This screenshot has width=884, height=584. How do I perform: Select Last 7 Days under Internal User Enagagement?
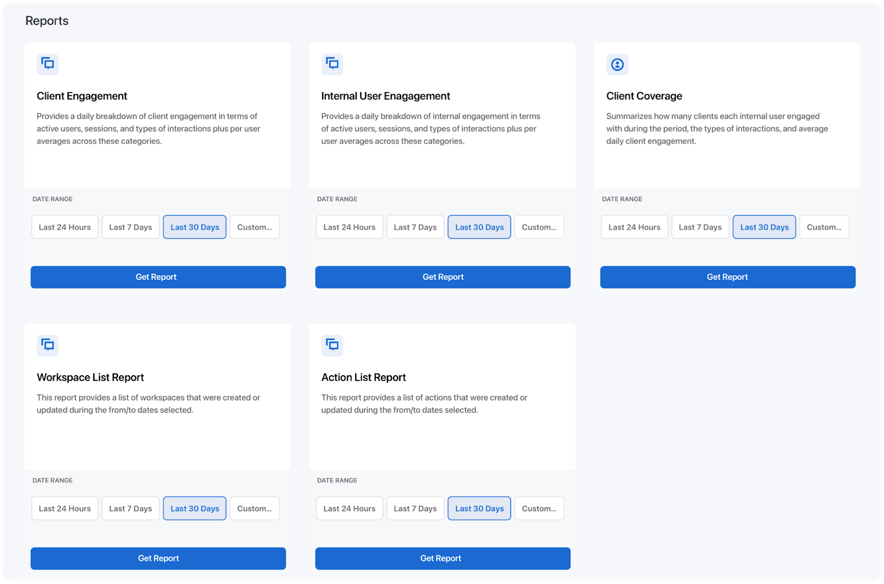(x=415, y=227)
